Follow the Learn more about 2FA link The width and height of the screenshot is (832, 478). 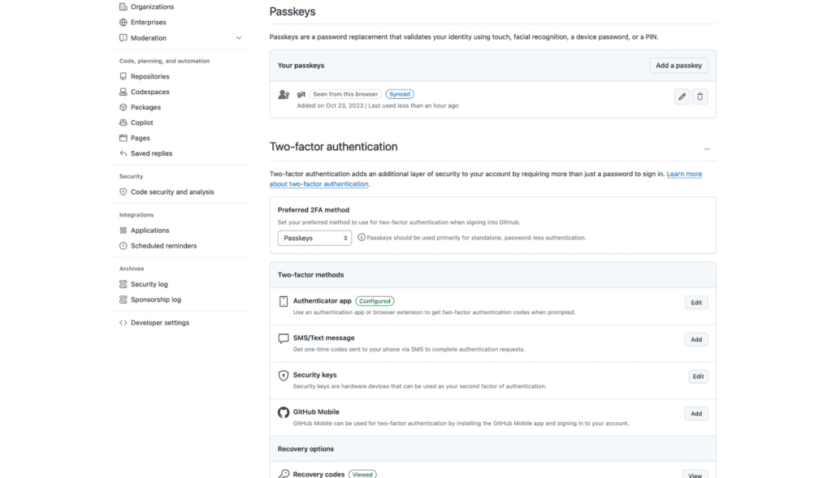click(x=683, y=174)
